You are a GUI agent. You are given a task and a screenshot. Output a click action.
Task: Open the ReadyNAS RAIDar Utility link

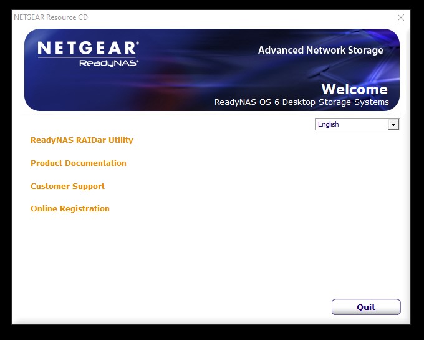tap(82, 140)
